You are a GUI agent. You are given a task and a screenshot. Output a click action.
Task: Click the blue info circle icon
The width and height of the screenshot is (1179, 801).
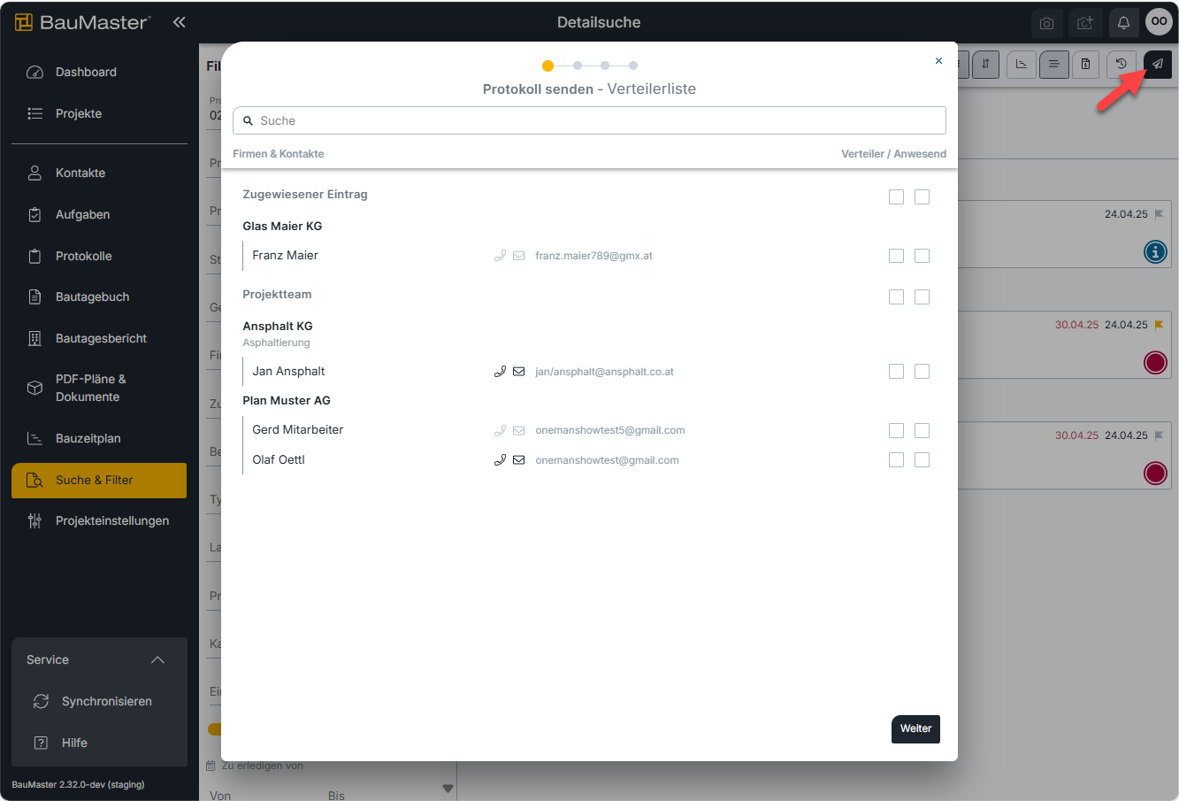coord(1155,252)
